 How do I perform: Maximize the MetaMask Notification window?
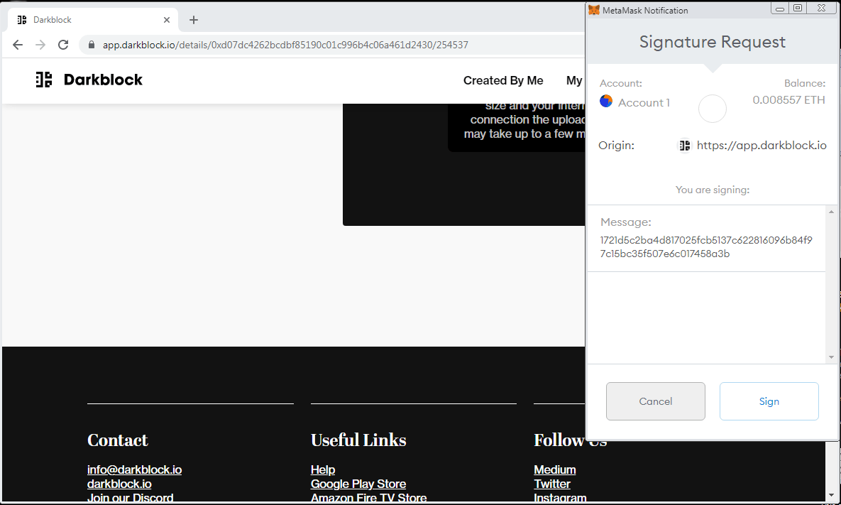pos(798,8)
